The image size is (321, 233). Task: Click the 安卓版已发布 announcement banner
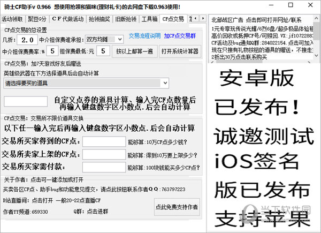(x=264, y=147)
